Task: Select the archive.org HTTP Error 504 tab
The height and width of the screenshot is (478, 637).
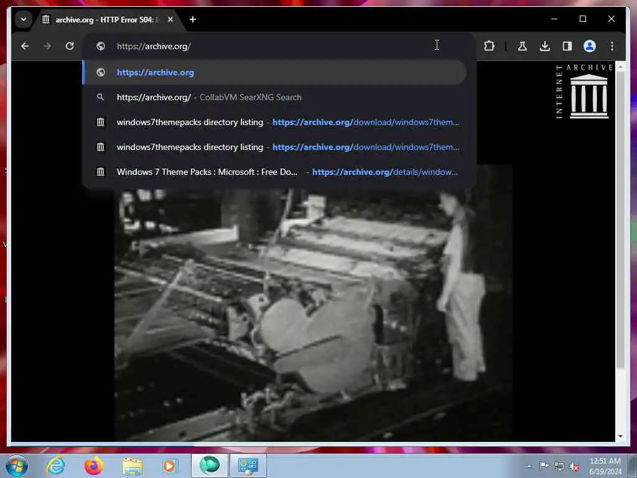Action: coord(107,19)
